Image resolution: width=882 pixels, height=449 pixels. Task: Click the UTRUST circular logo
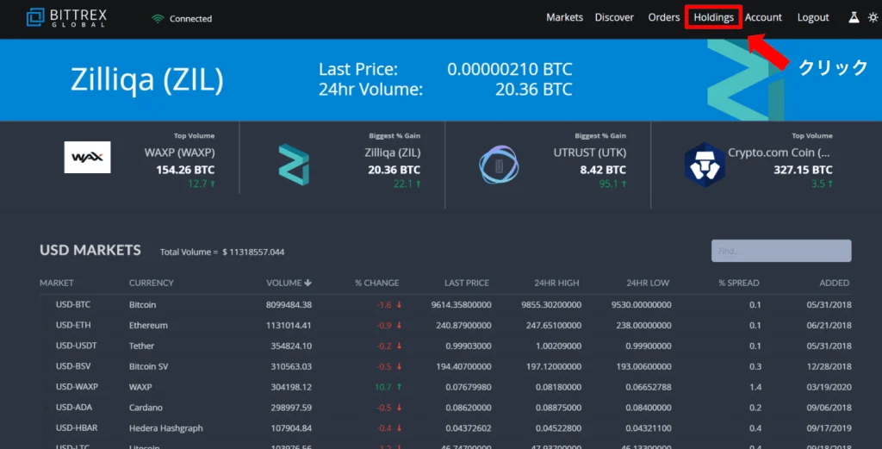pyautogui.click(x=499, y=165)
